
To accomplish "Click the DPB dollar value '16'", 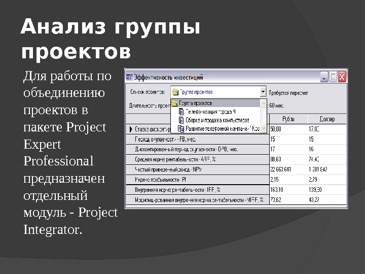I will point(311,149).
